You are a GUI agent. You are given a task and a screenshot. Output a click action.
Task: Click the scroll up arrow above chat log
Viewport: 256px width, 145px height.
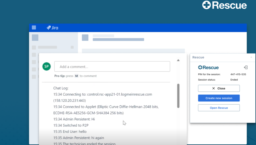click(178, 60)
